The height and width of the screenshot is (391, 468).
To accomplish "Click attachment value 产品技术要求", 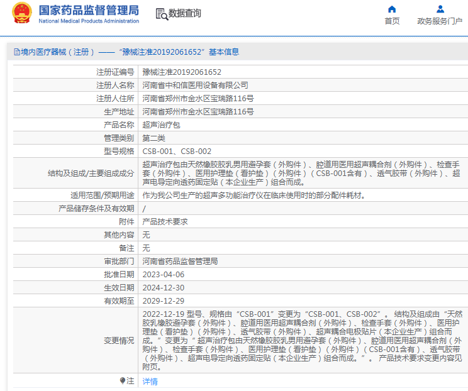I will click(x=165, y=222).
